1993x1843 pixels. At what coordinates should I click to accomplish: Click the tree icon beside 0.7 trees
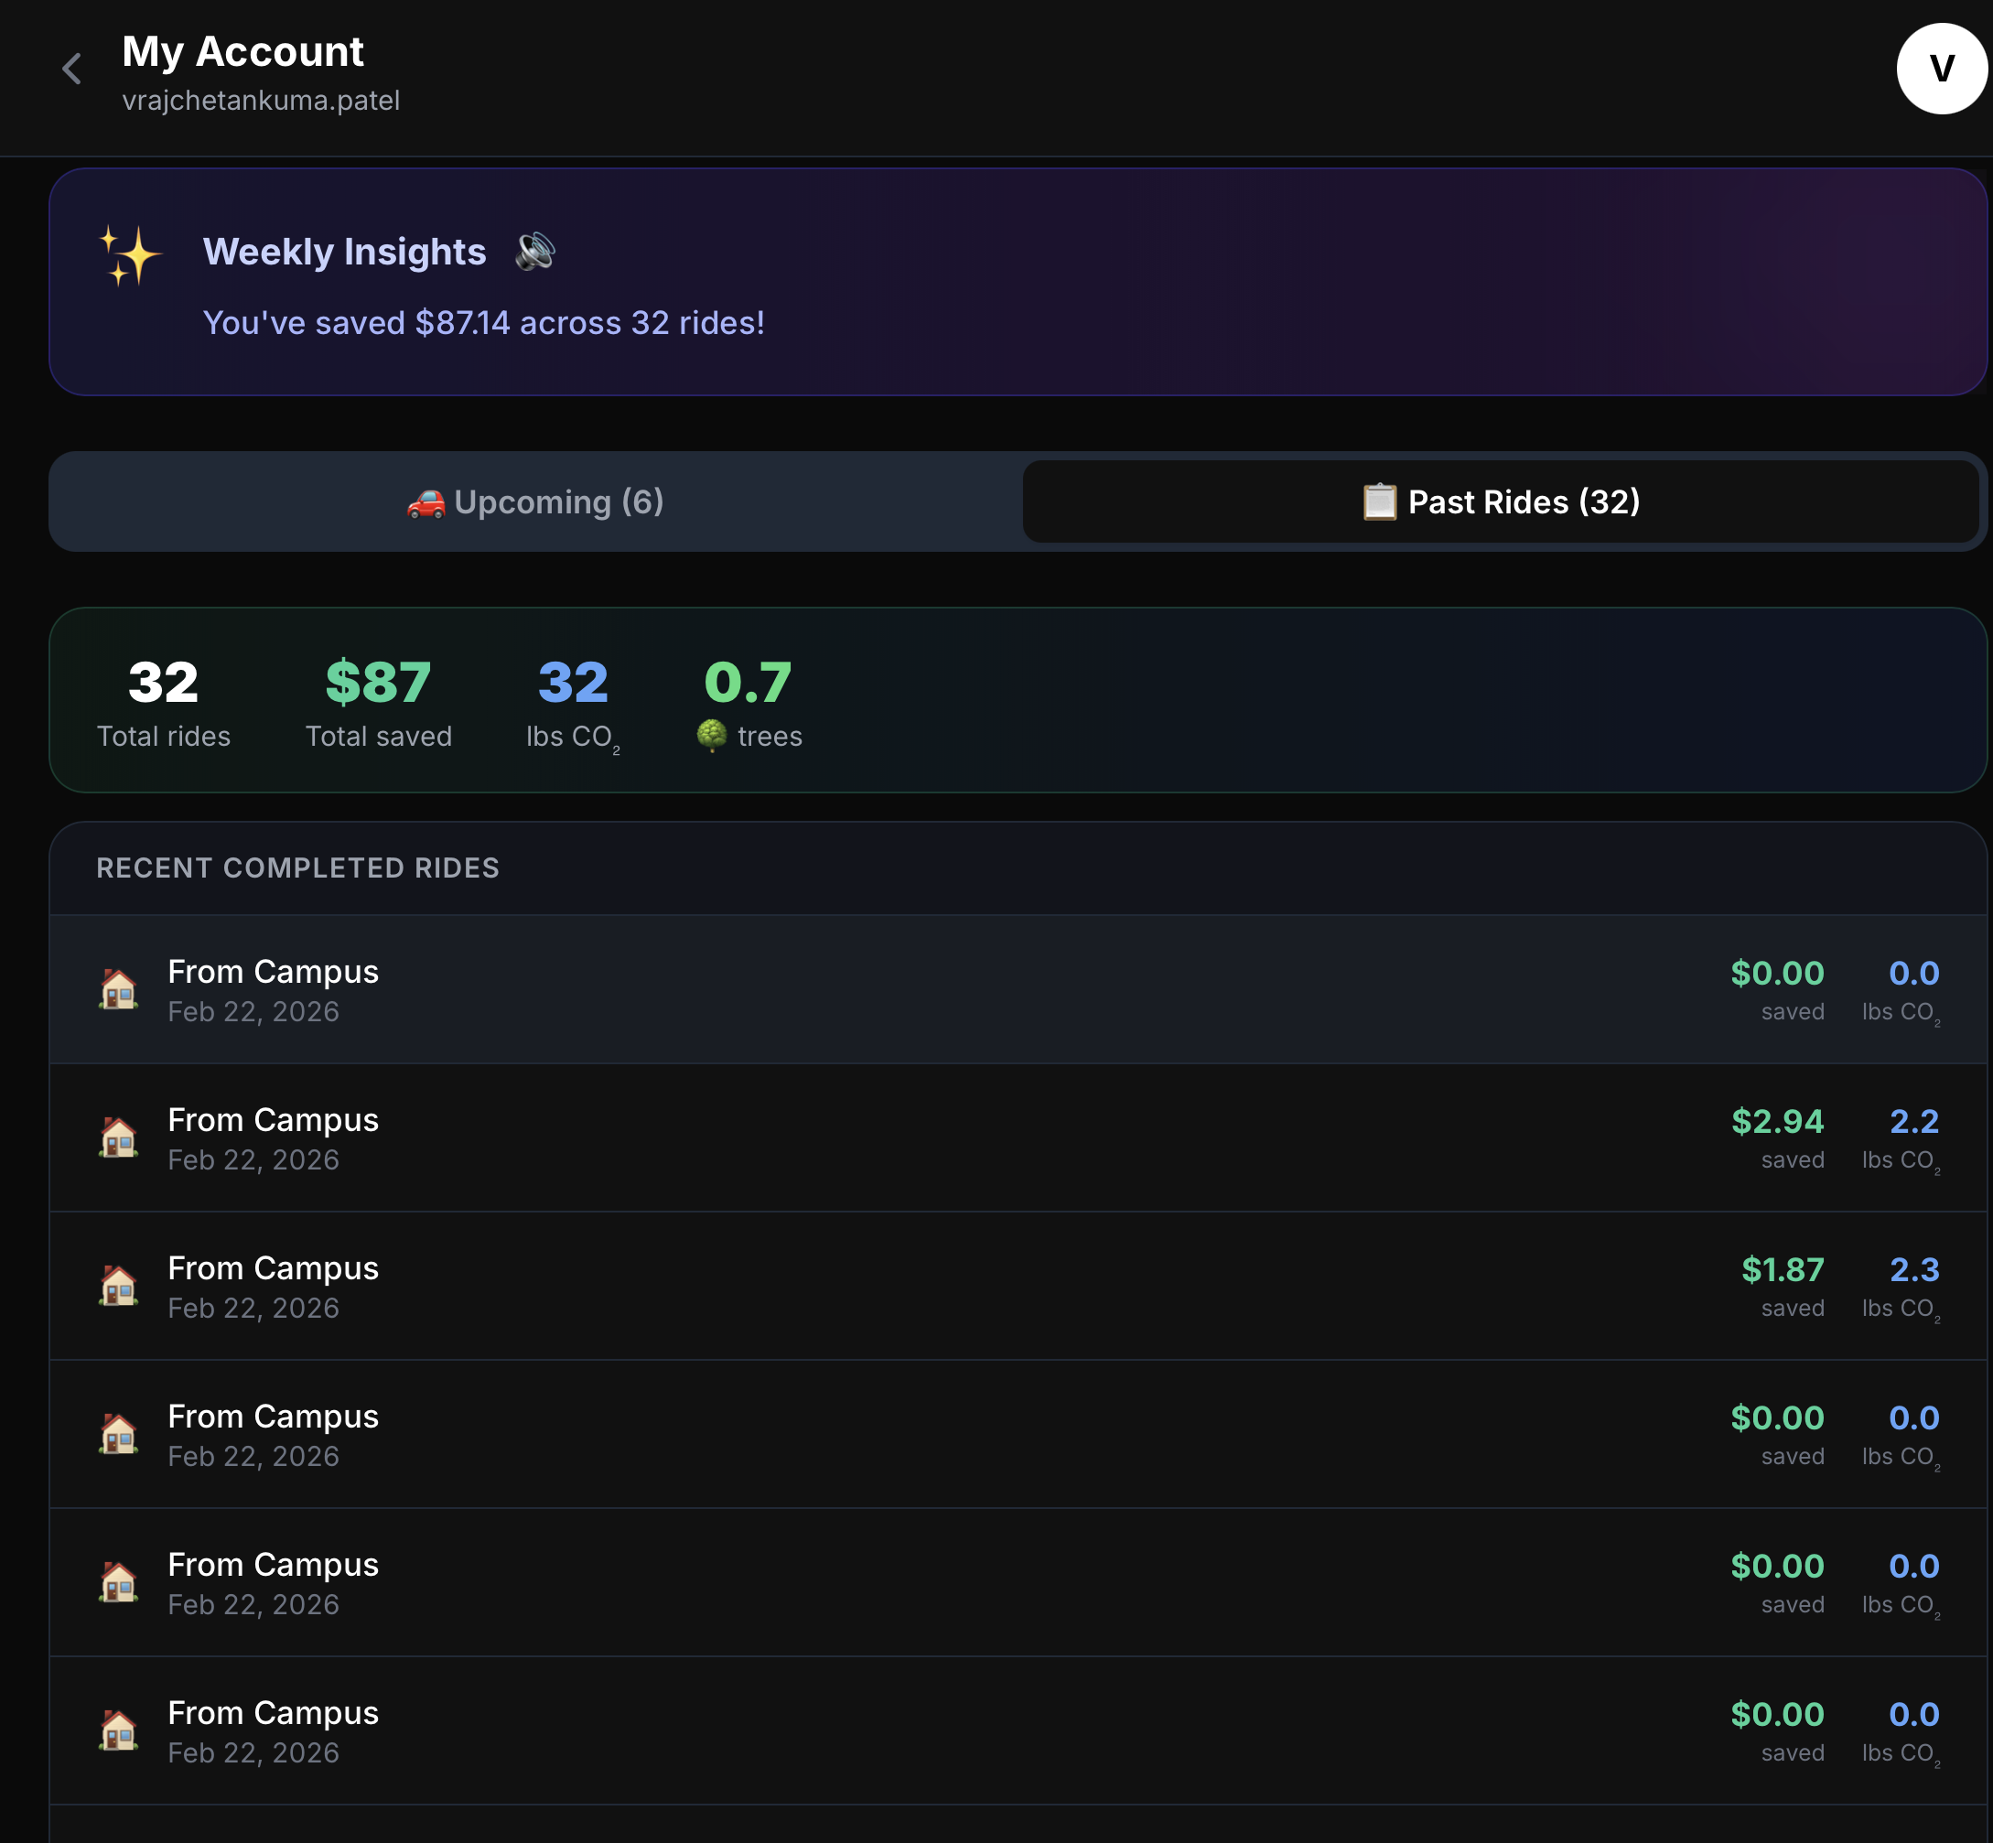click(712, 736)
